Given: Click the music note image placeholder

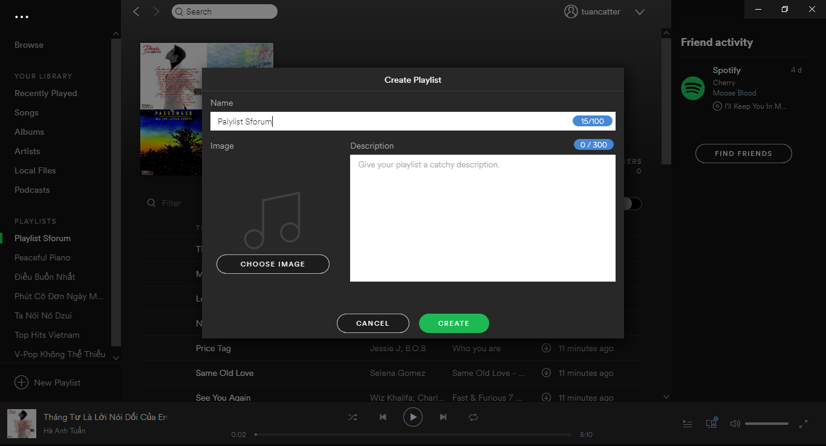Looking at the screenshot, I should point(273,220).
